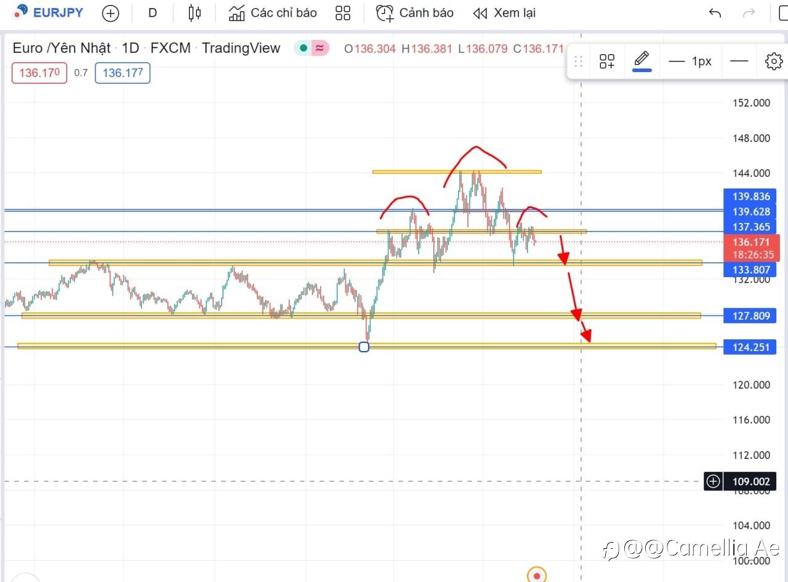
Task: Click the blue buy price 136.177
Action: coord(123,73)
